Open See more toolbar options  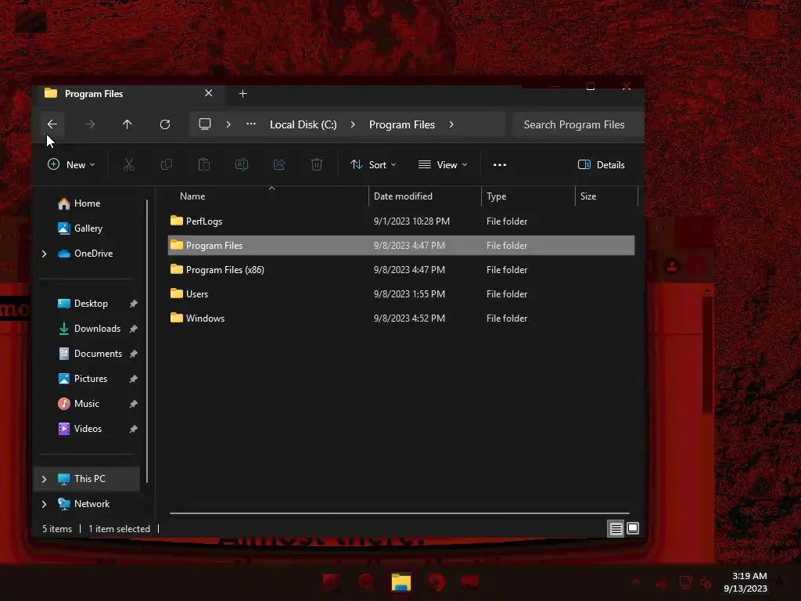pos(500,164)
